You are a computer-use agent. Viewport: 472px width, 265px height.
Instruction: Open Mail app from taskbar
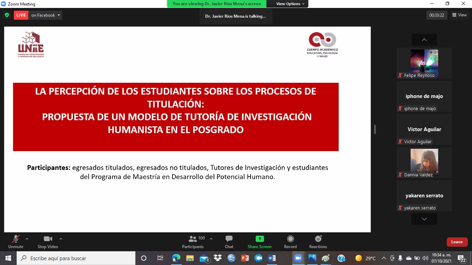(204, 258)
